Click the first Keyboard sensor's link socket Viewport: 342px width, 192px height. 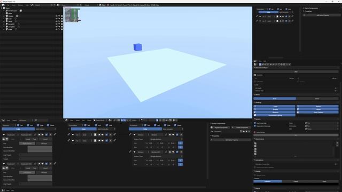point(55,134)
